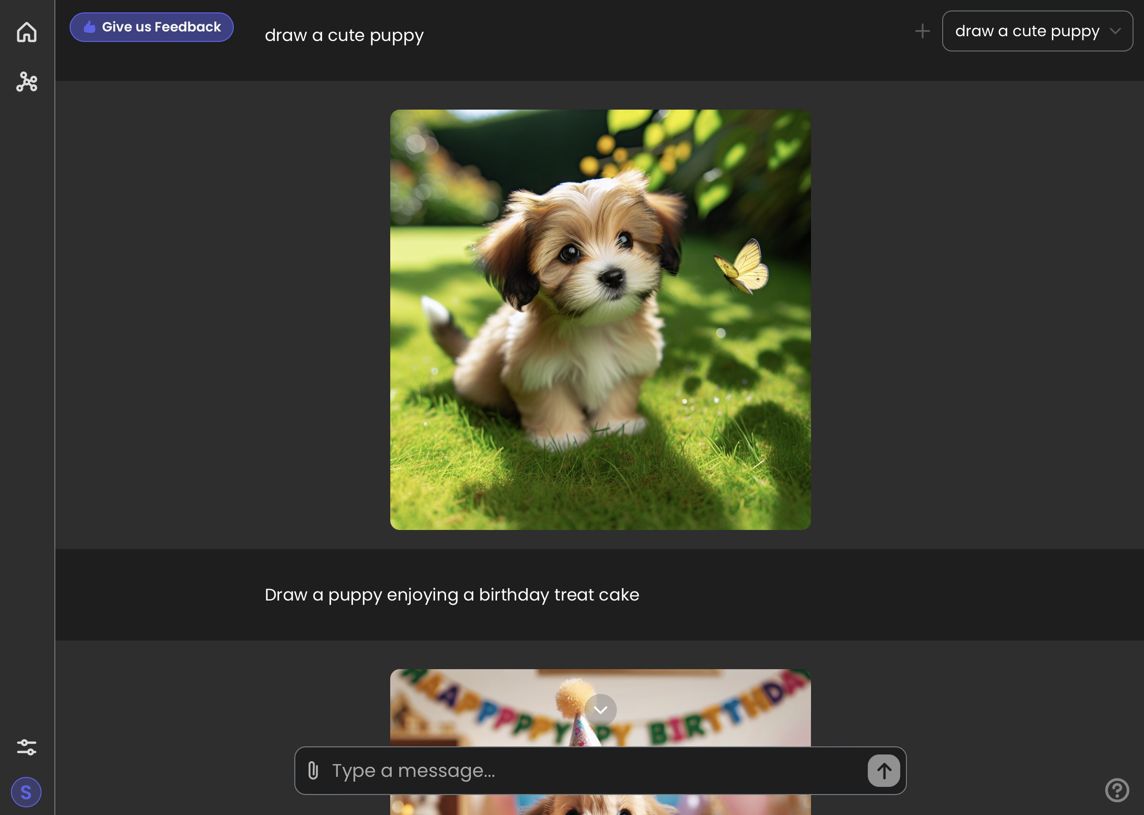Click the paperclip attachment icon
1144x815 pixels.
click(x=313, y=770)
